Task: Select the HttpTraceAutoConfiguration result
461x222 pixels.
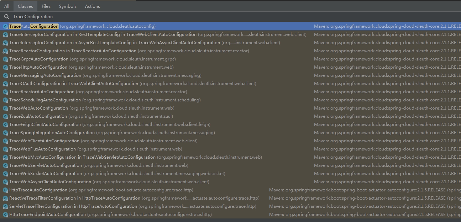Action: point(230,190)
